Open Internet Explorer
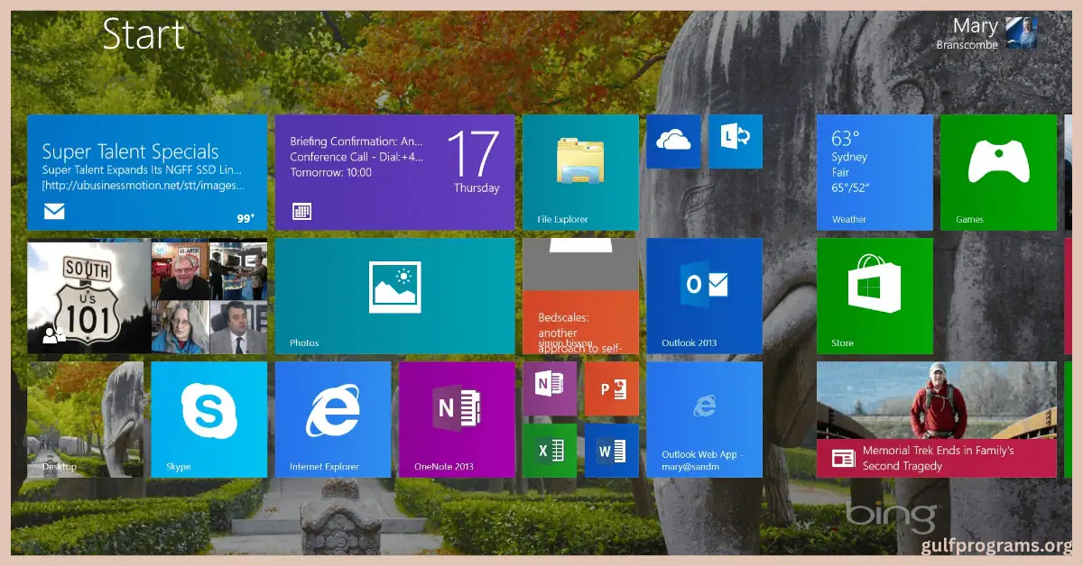This screenshot has width=1083, height=566. [x=332, y=419]
